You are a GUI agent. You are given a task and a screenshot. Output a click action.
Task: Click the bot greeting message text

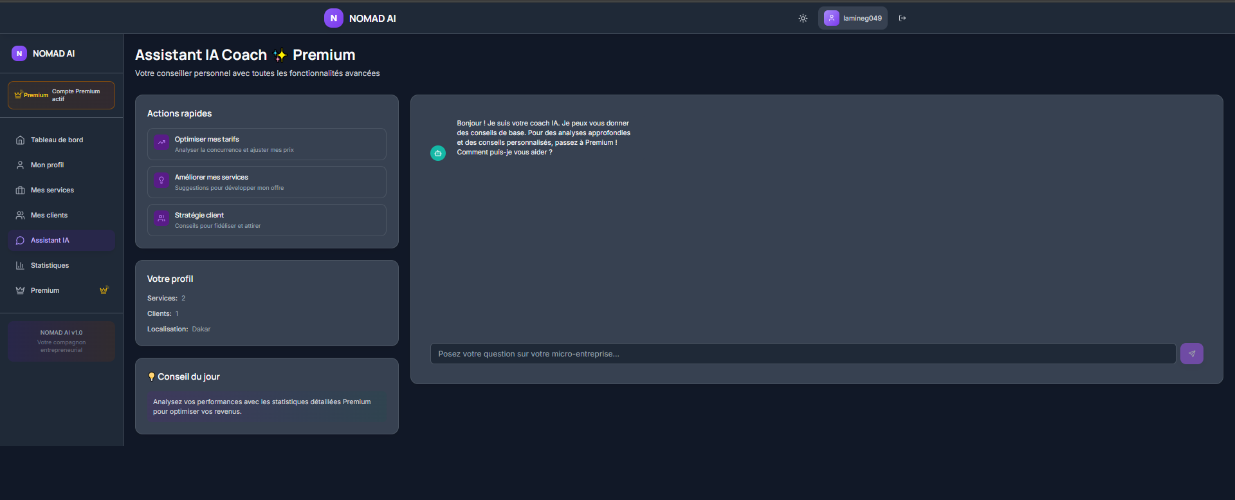[x=544, y=138]
